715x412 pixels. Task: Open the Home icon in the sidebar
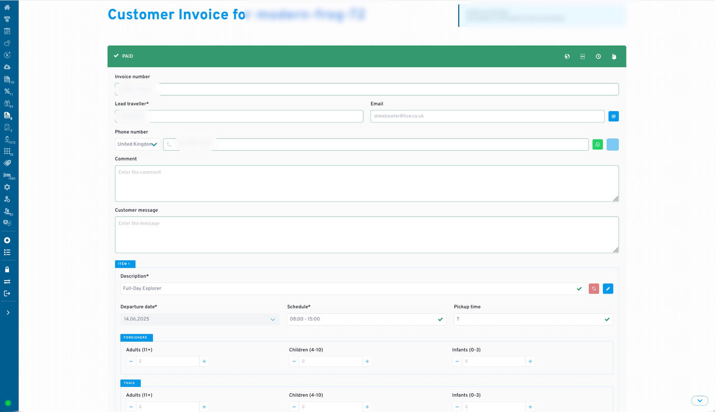(7, 7)
